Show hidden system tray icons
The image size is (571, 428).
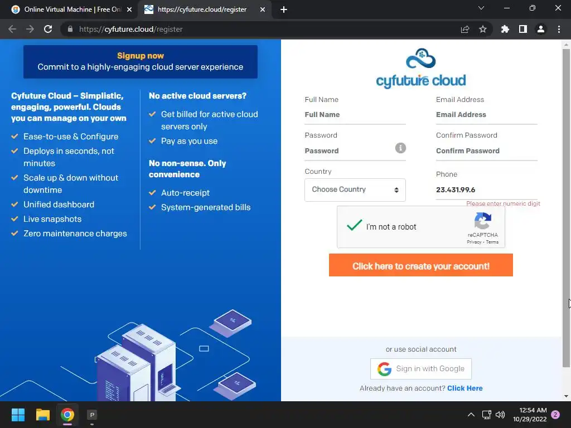(471, 415)
